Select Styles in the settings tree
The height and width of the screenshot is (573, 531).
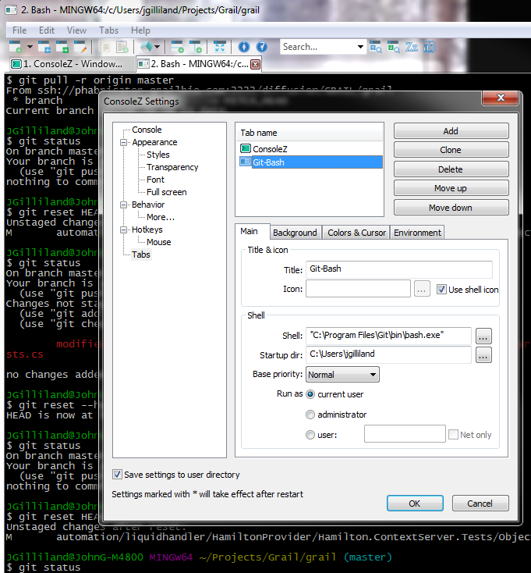158,155
